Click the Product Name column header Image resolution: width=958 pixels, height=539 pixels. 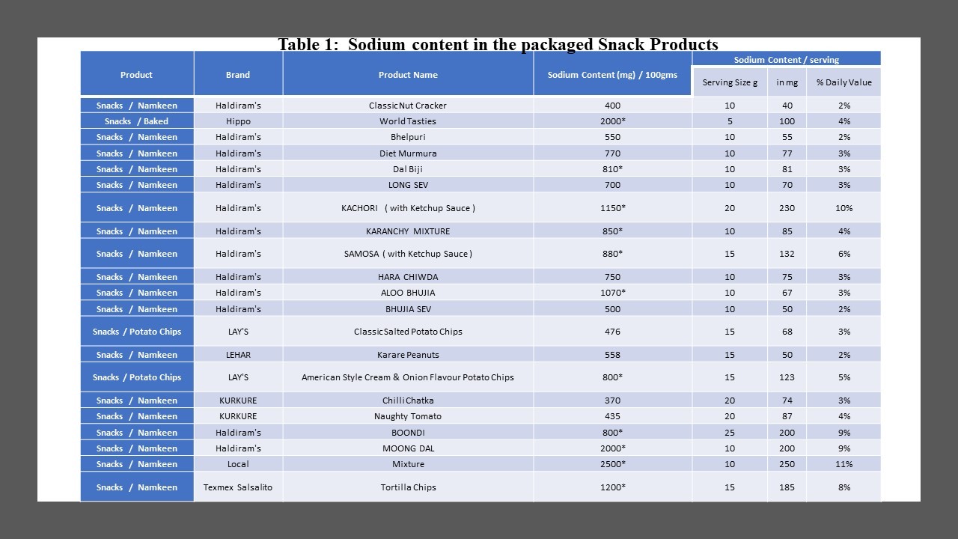click(408, 74)
